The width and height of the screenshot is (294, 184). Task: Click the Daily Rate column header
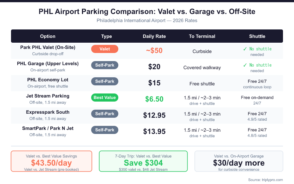tap(154, 36)
